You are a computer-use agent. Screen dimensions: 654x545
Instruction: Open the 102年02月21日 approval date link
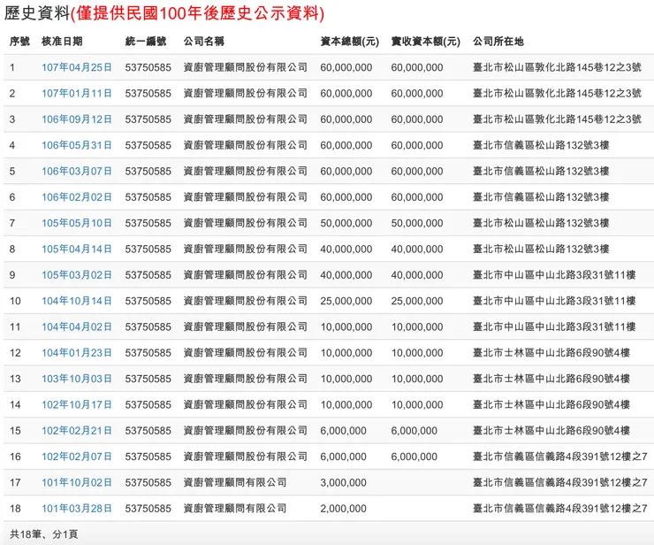click(x=77, y=430)
